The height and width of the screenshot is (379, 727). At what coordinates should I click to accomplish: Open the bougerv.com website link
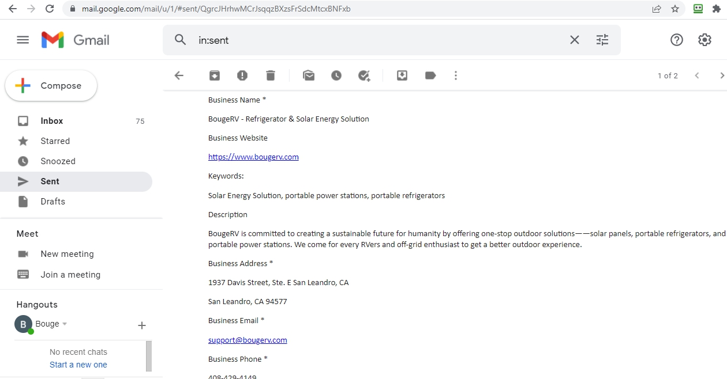(253, 157)
